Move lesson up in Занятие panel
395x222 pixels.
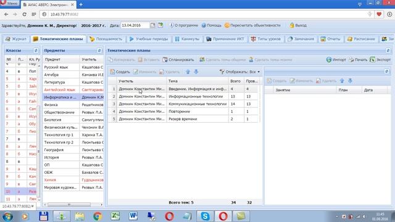pyautogui.click(x=342, y=81)
